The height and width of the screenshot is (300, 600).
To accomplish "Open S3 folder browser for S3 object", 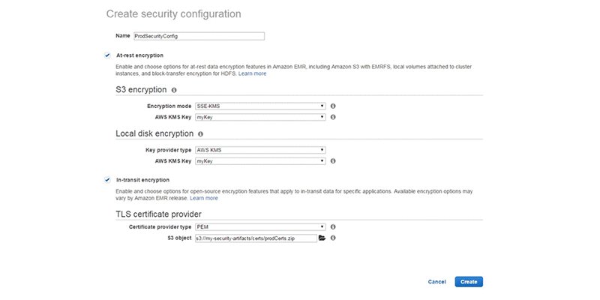I will pos(322,238).
